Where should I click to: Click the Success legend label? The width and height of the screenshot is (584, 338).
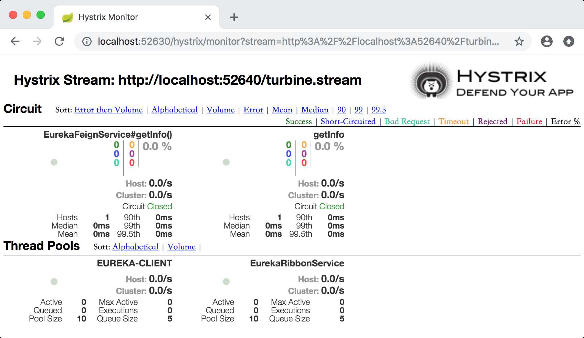(x=299, y=122)
